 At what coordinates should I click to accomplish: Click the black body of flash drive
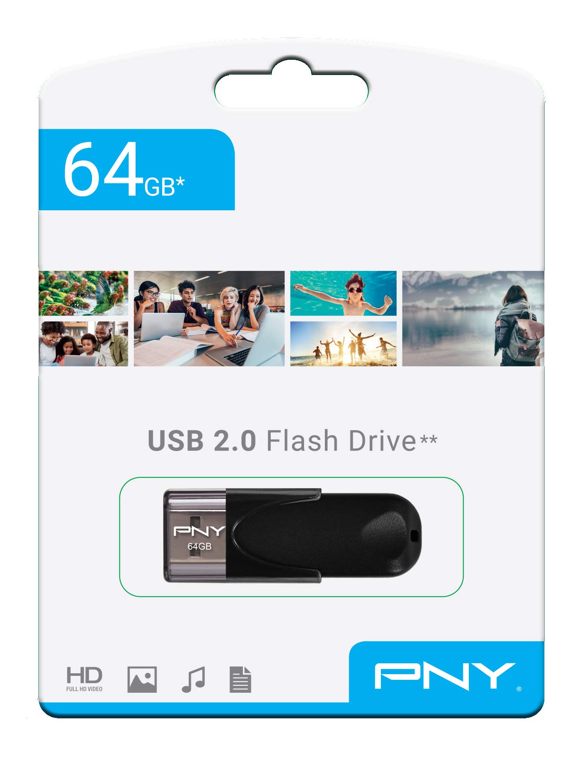tap(323, 535)
